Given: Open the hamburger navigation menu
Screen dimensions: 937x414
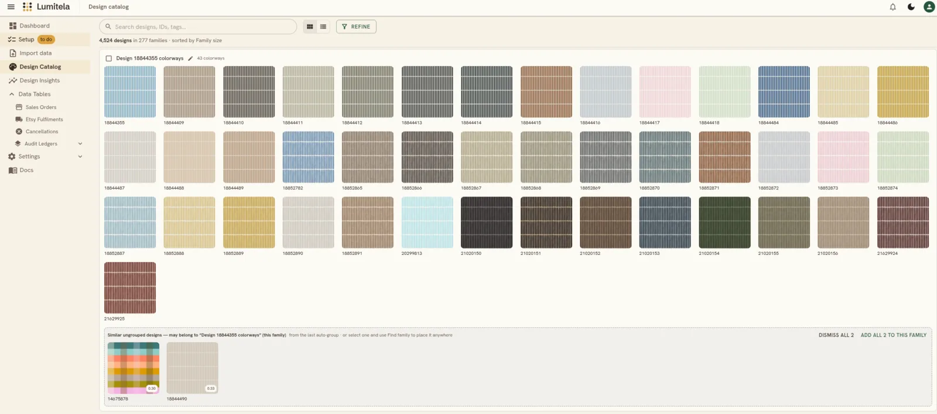Looking at the screenshot, I should pyautogui.click(x=11, y=7).
